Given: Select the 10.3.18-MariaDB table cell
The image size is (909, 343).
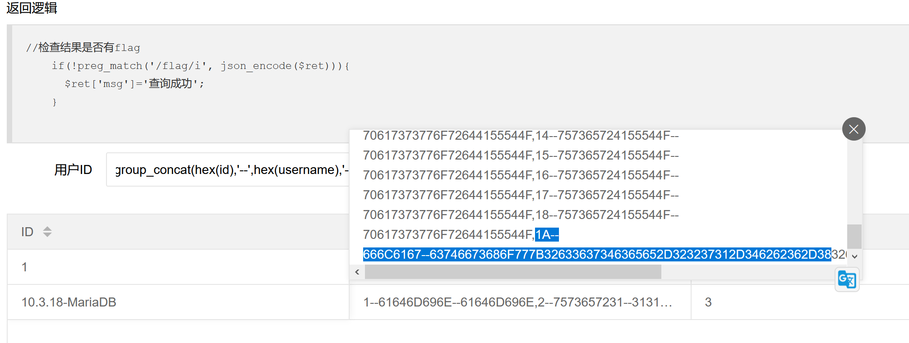Looking at the screenshot, I should [69, 302].
